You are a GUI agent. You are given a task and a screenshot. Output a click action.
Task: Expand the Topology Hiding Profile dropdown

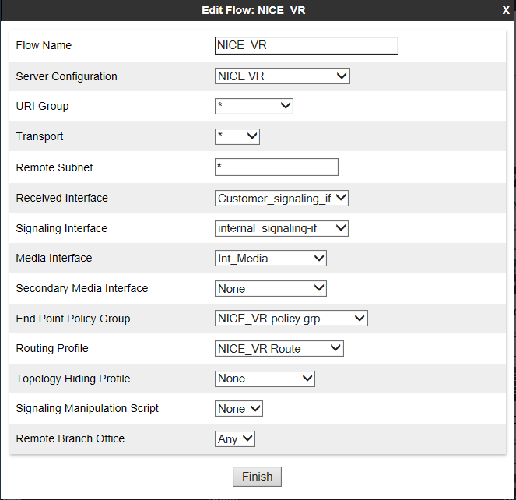tap(265, 379)
